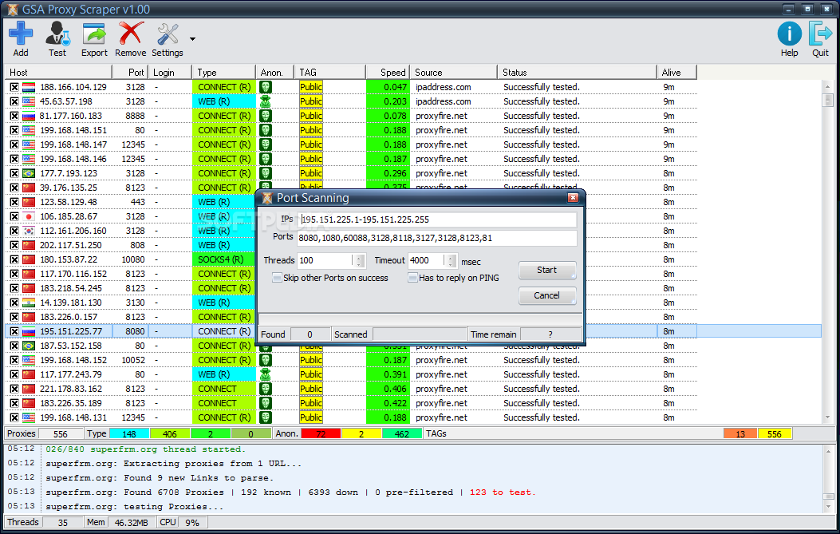840x534 pixels.
Task: Click the Japan flag next to 106.185.28.67
Action: (29, 216)
